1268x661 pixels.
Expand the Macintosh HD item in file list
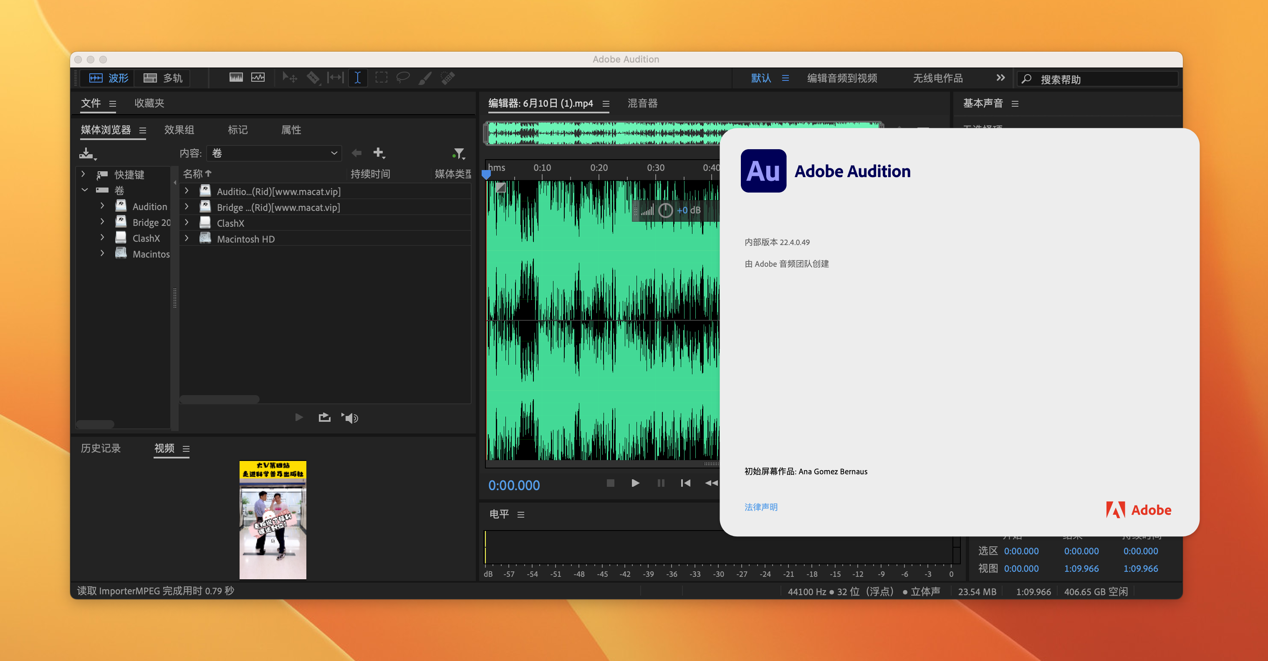pyautogui.click(x=187, y=238)
